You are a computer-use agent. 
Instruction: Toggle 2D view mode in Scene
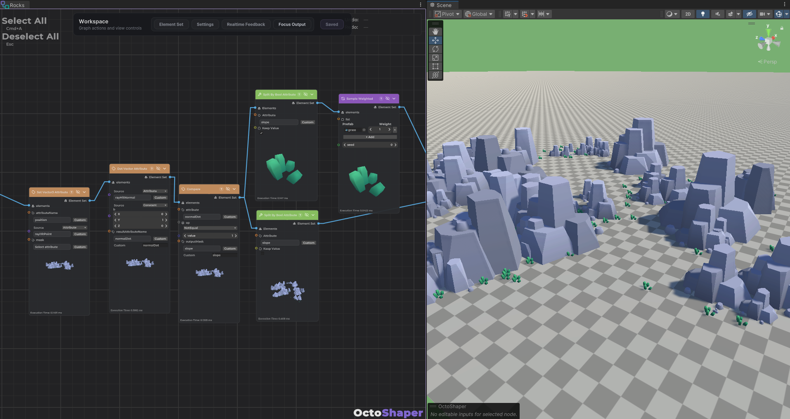[688, 14]
